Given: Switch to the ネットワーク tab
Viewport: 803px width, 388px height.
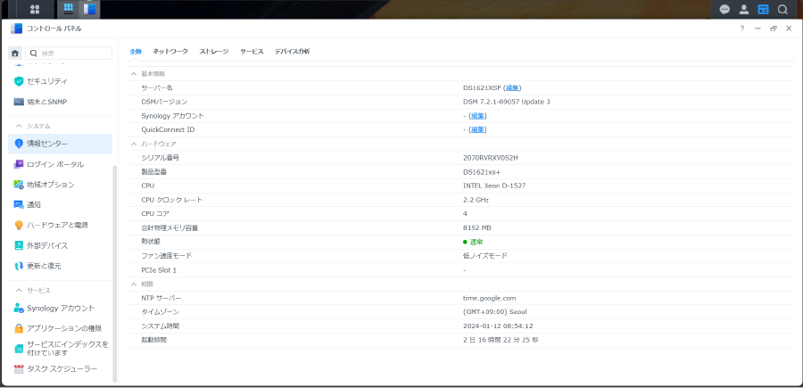Looking at the screenshot, I should pos(170,52).
